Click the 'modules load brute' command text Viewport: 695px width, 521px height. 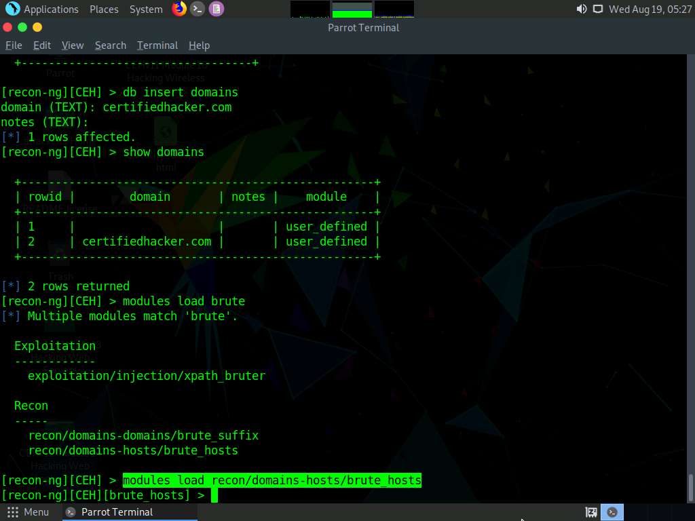184,301
